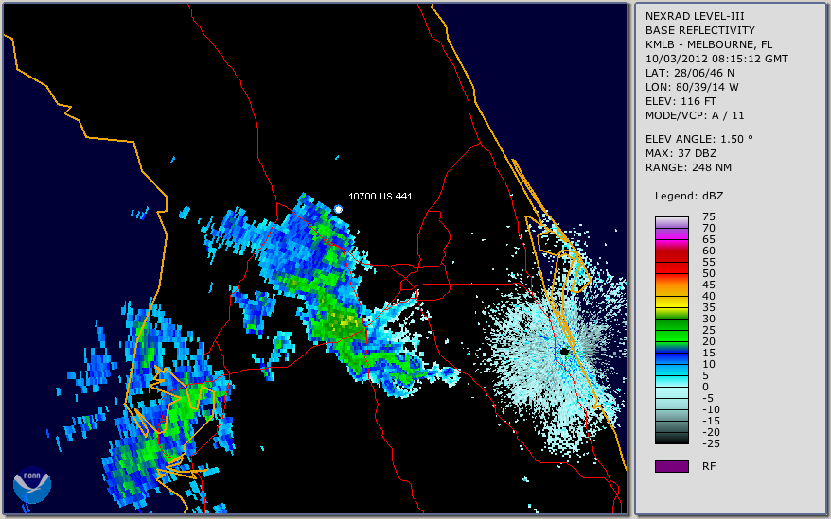Viewport: 831px width, 519px height.
Task: Click the 'MAX: 37 DBZ' value
Action: (681, 153)
